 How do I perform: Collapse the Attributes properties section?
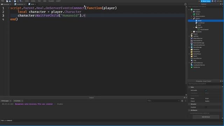189,110
